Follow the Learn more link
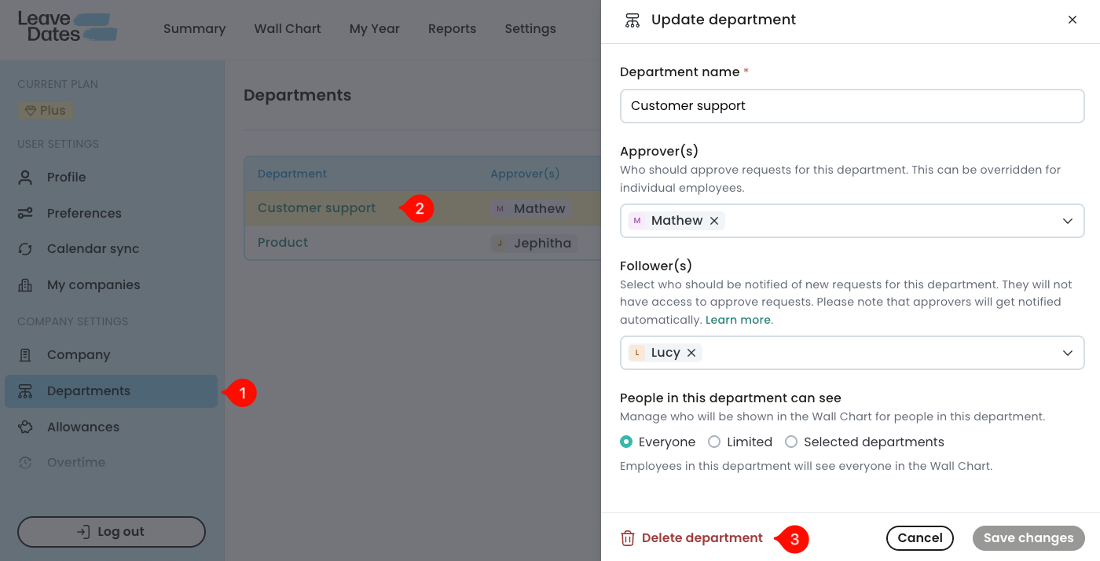1100x561 pixels. tap(739, 320)
